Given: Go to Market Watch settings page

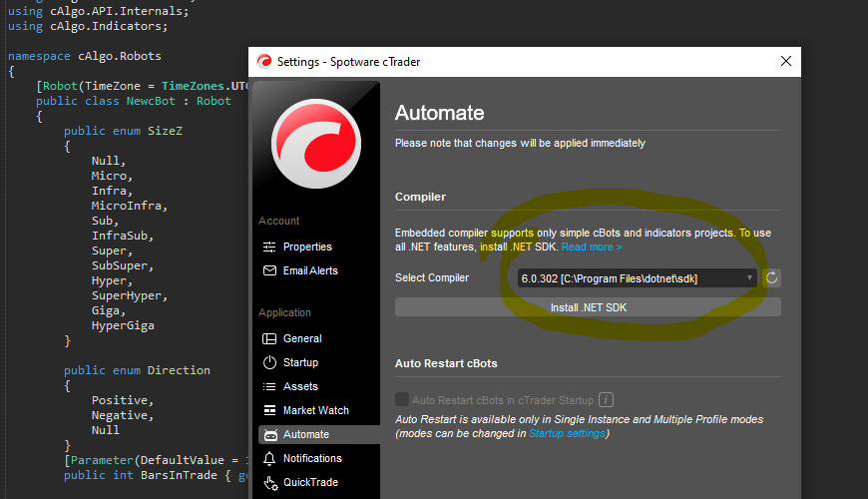Looking at the screenshot, I should coord(316,410).
